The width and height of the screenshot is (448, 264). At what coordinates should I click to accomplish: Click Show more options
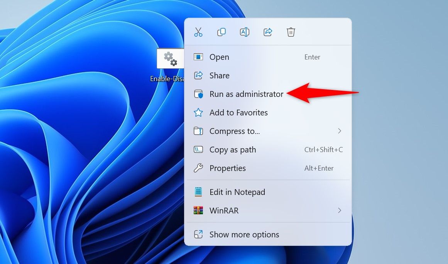(x=268, y=234)
